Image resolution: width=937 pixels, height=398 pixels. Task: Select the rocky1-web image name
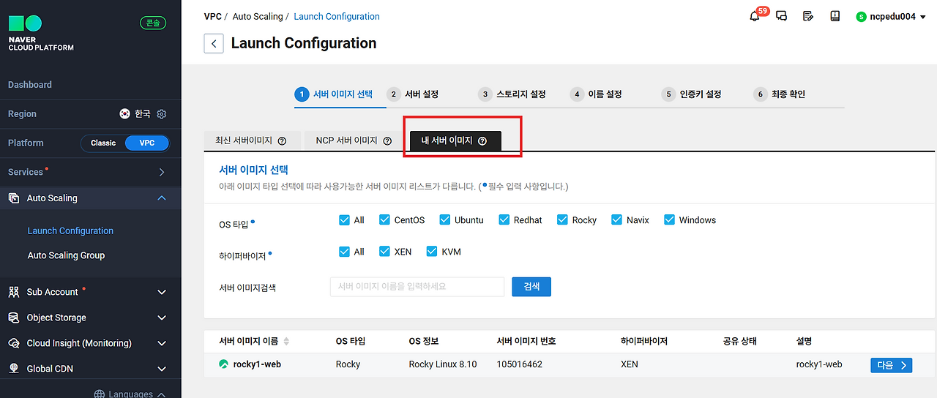256,364
